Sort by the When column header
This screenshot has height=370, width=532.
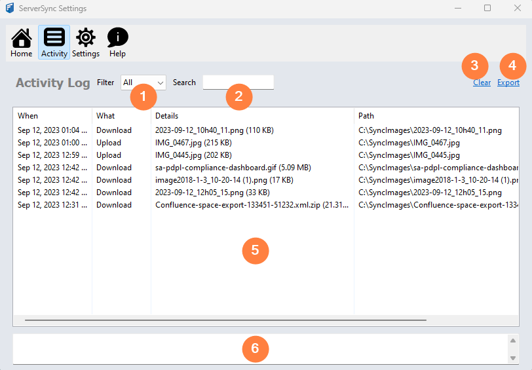pyautogui.click(x=28, y=116)
